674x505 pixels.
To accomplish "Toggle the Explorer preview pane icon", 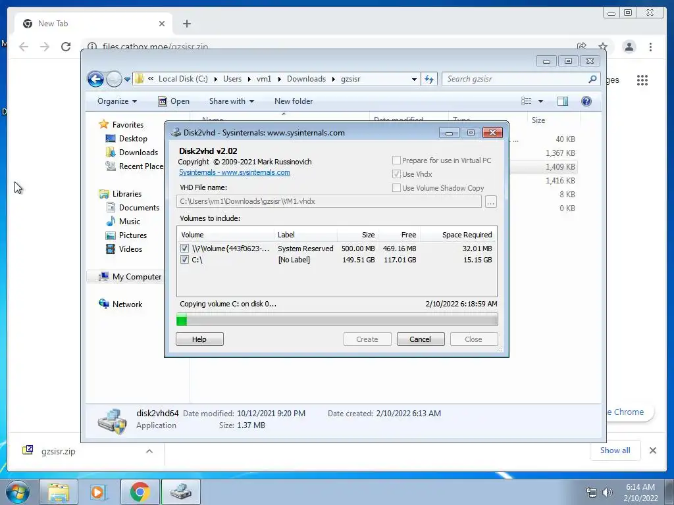I will (562, 101).
